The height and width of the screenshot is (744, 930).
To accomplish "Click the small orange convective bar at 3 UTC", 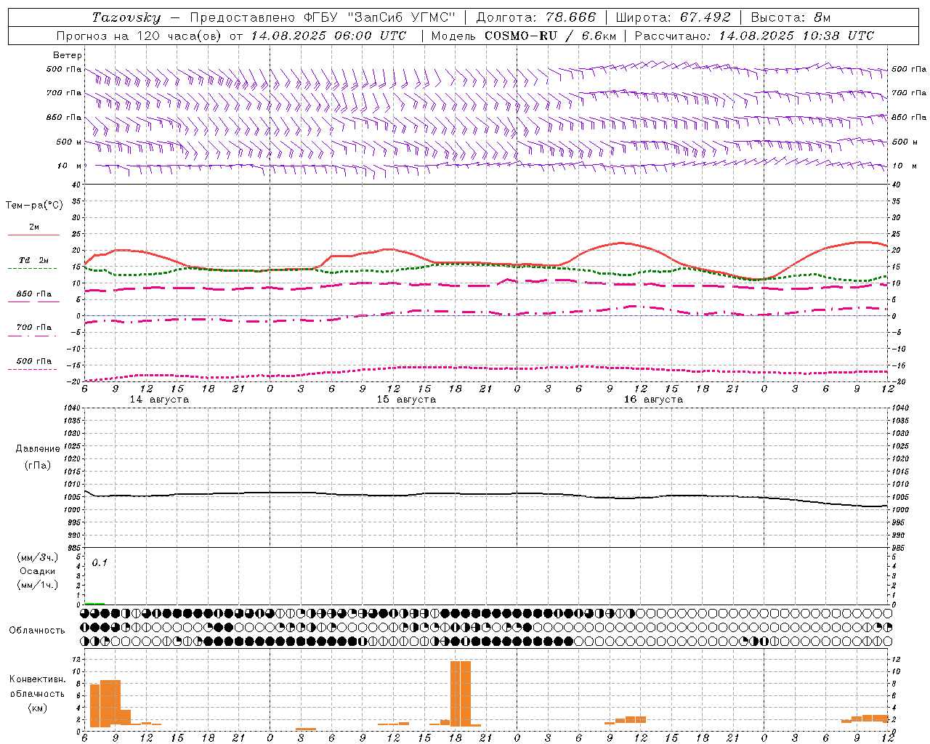I will (306, 729).
